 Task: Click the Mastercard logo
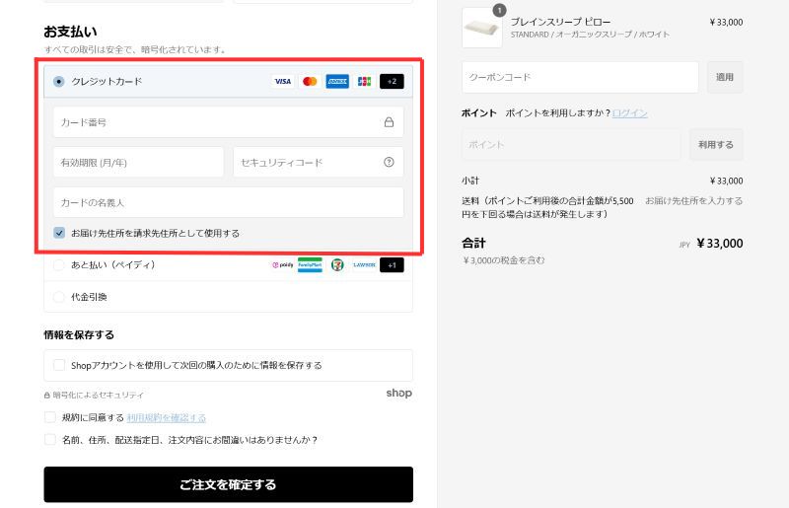[x=310, y=82]
